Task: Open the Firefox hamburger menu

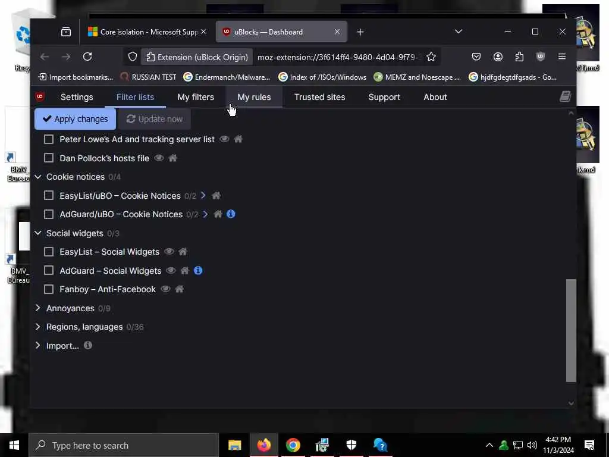Action: coord(561,57)
